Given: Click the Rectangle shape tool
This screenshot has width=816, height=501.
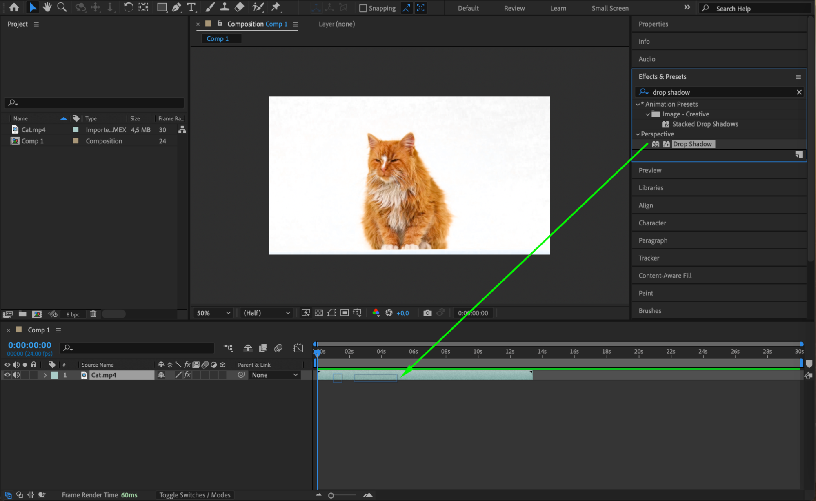Looking at the screenshot, I should 162,7.
